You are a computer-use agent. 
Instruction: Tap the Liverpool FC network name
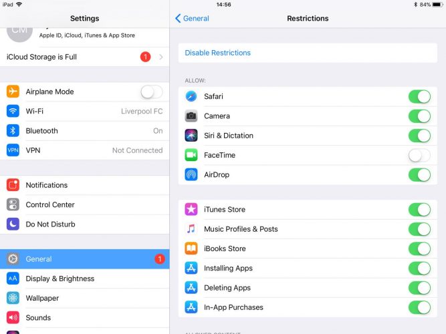(x=142, y=111)
